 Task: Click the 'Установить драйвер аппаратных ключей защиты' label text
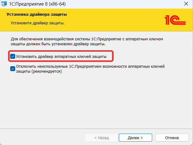[61, 56]
